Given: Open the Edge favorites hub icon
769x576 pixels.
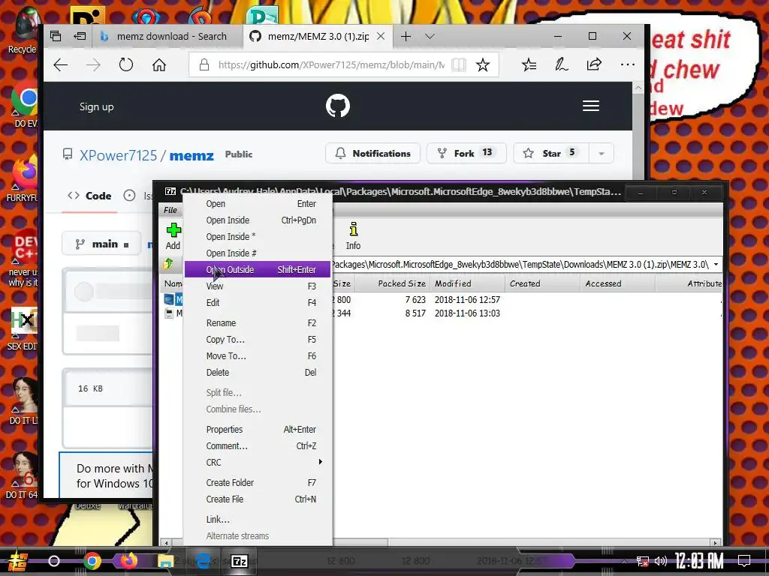Looking at the screenshot, I should click(x=529, y=64).
